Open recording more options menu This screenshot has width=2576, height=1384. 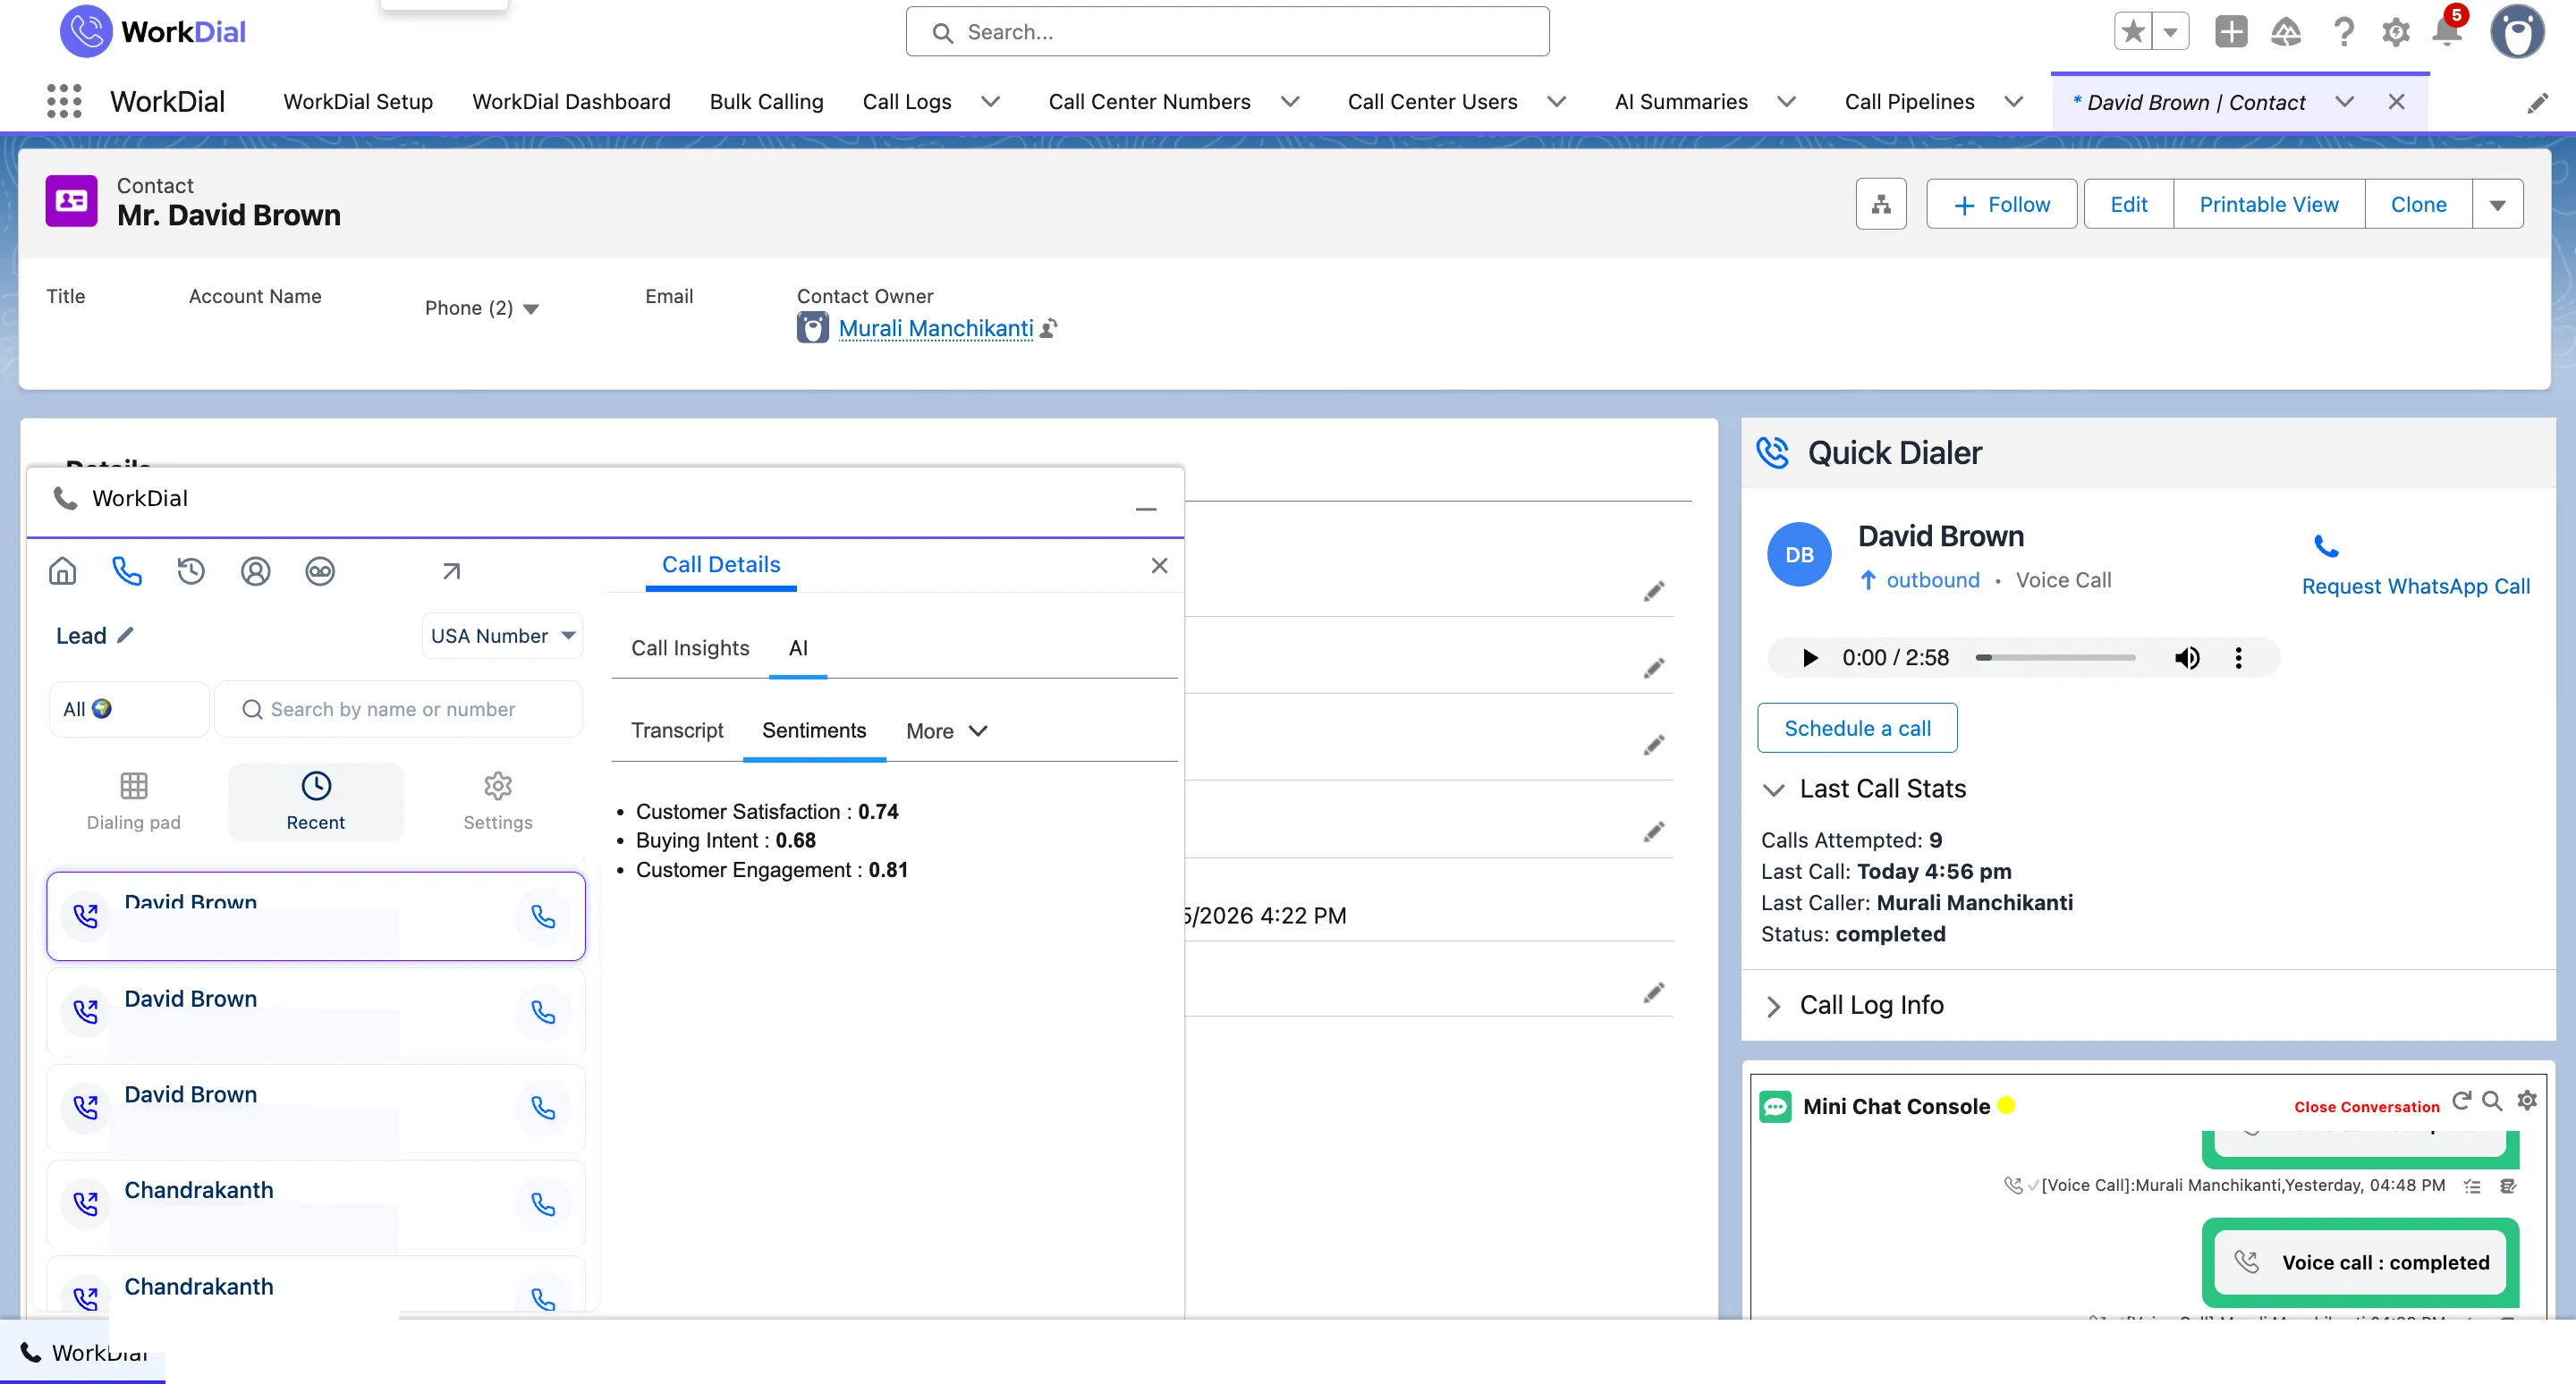2238,657
